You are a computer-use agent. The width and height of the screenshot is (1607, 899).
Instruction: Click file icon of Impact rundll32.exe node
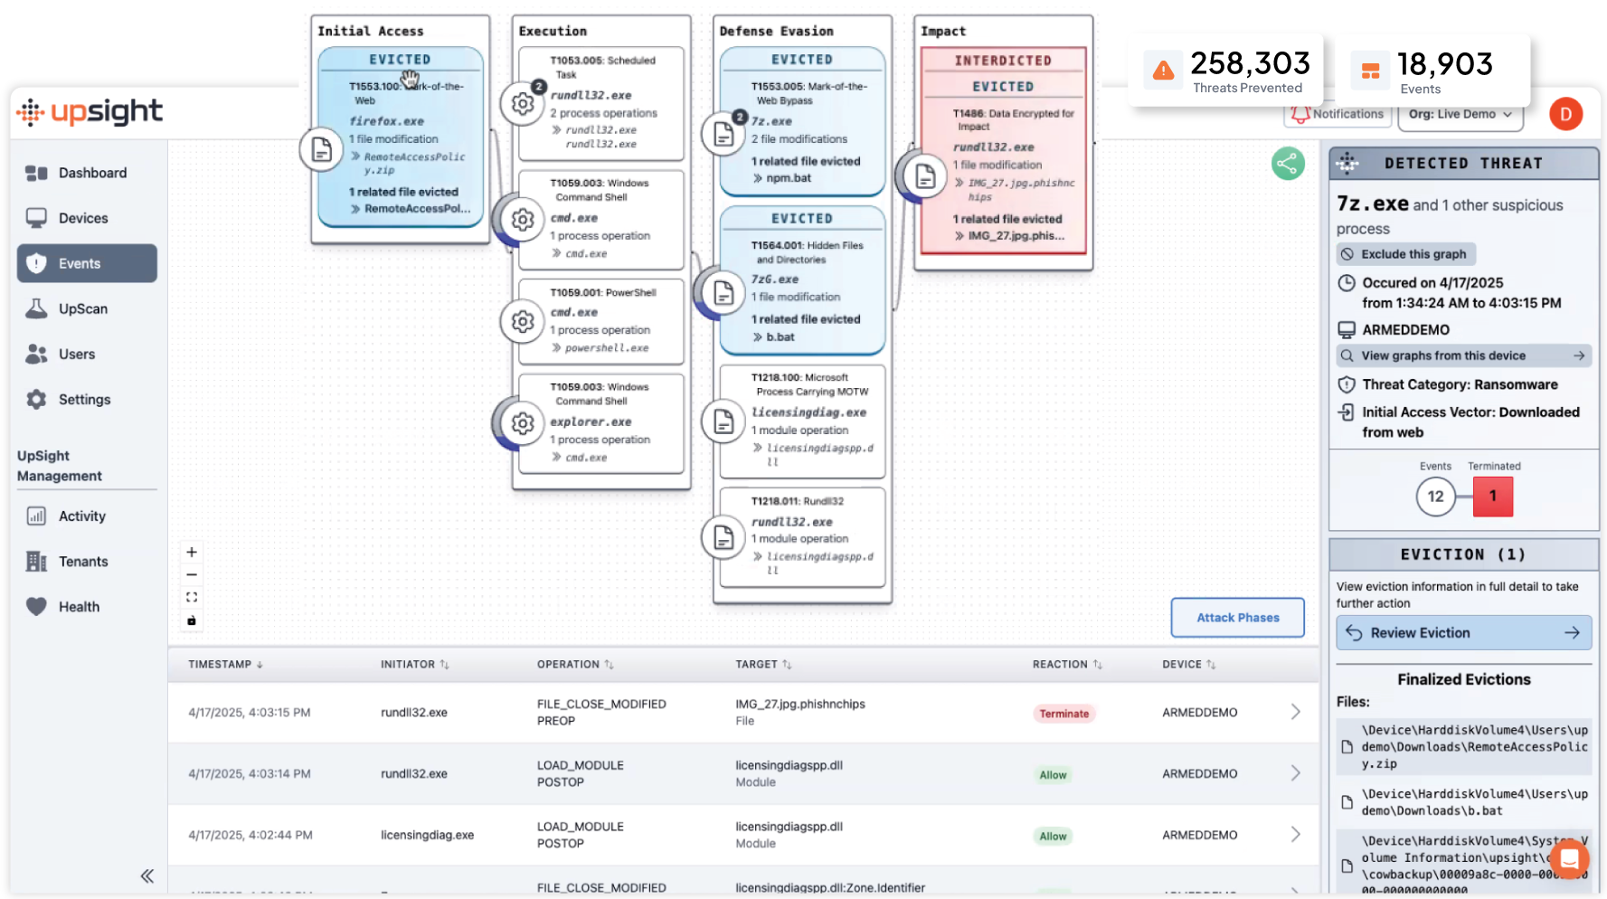click(x=925, y=175)
